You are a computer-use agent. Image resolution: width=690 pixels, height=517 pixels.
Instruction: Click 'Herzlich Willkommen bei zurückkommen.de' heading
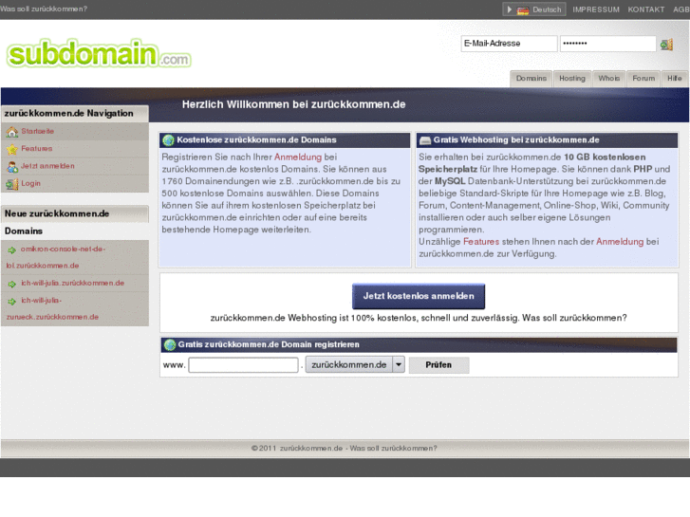coord(293,104)
